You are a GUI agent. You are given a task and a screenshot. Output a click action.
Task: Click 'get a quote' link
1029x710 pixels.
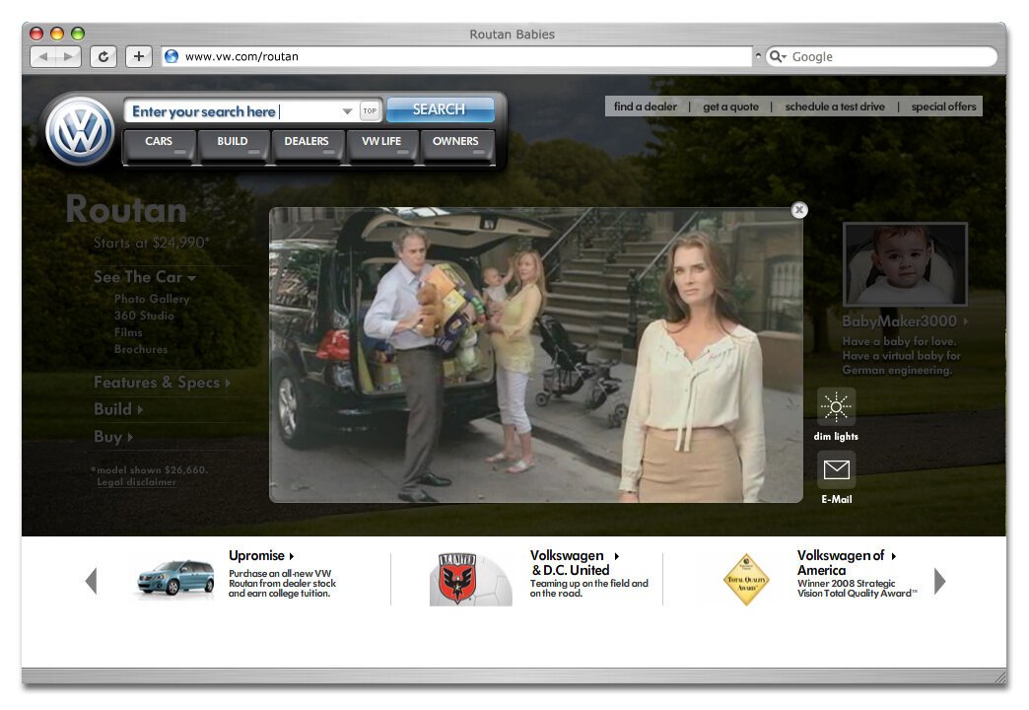(730, 106)
